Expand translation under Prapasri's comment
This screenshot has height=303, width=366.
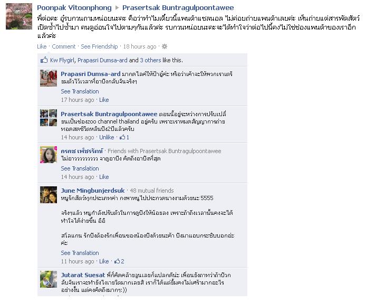point(80,91)
